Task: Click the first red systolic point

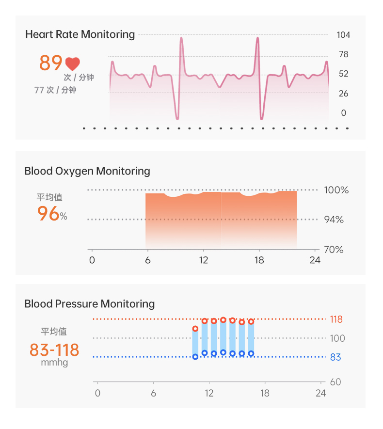Action: (195, 329)
